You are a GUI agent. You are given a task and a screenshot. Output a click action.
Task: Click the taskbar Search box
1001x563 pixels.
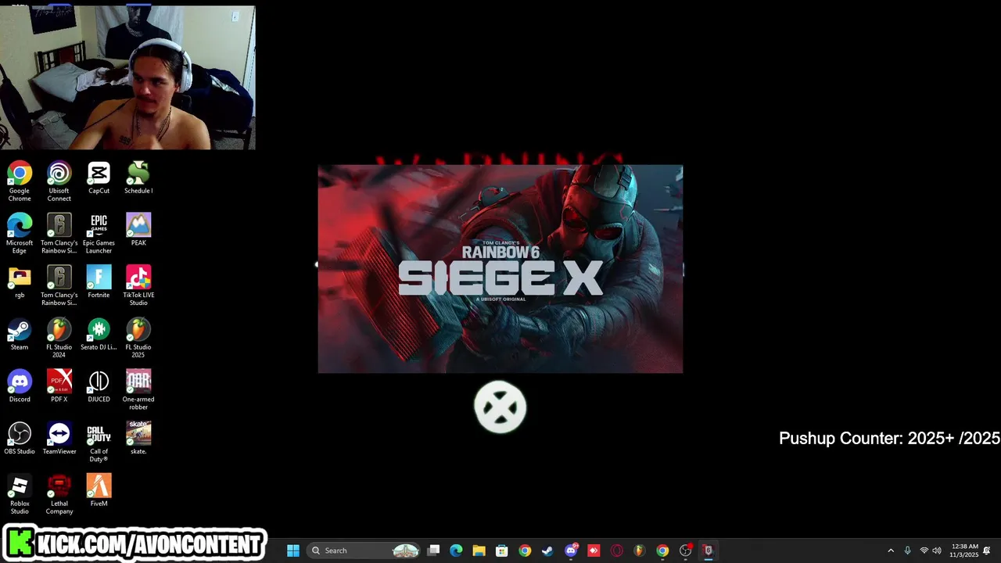point(364,550)
